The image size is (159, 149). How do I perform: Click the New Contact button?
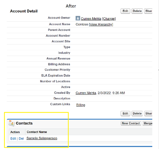131,123
